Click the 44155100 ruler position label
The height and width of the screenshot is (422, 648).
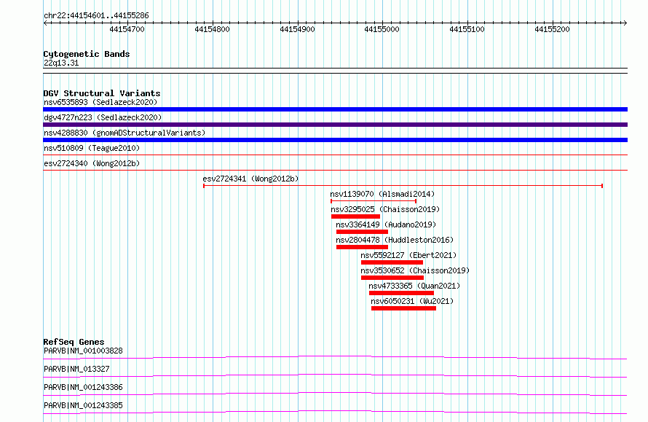pos(467,29)
